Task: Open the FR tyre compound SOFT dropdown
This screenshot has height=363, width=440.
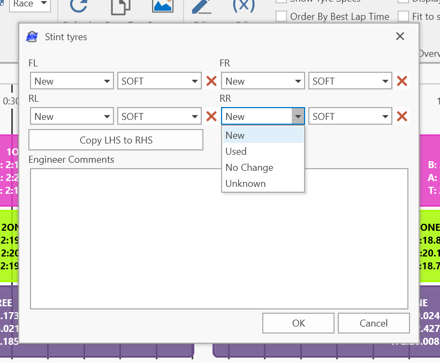Action: [x=351, y=81]
